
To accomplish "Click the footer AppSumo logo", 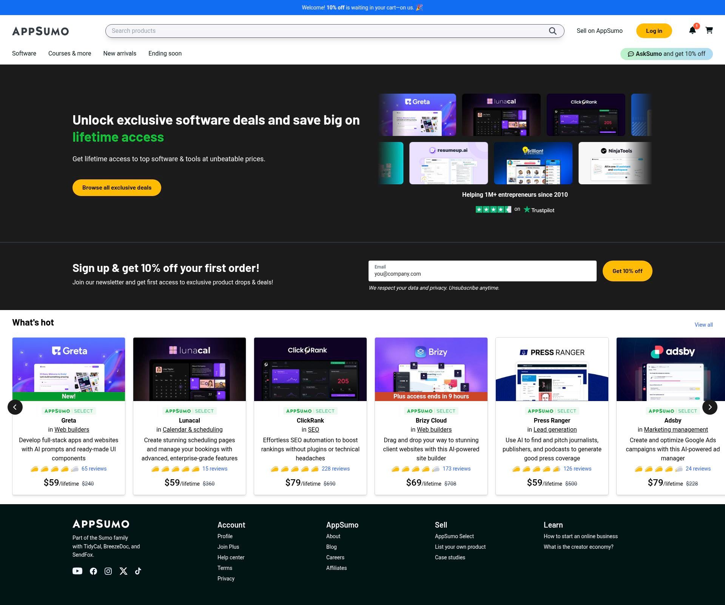I will (101, 524).
